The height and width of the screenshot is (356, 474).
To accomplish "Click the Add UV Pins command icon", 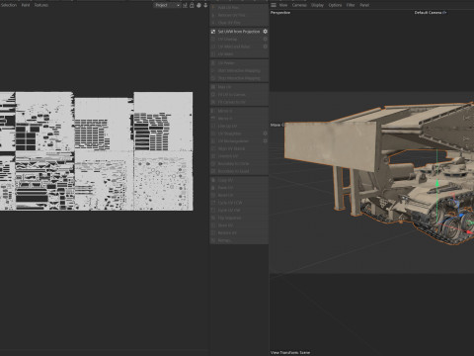I will [x=213, y=7].
